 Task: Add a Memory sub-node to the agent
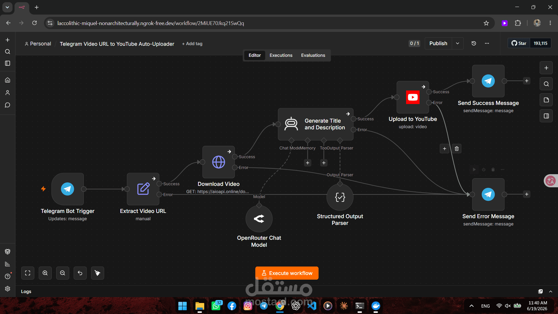pyautogui.click(x=308, y=163)
